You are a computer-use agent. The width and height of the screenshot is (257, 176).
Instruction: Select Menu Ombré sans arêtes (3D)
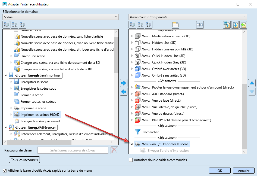click(164, 75)
